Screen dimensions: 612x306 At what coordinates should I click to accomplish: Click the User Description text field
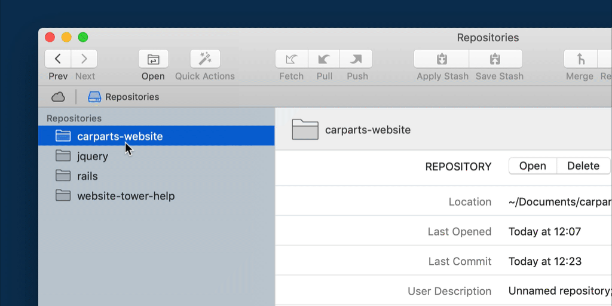(x=559, y=291)
